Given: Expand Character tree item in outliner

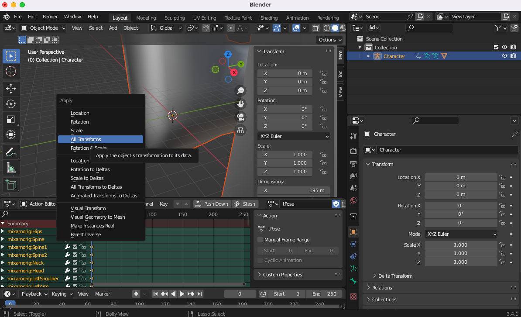Looking at the screenshot, I should (368, 56).
